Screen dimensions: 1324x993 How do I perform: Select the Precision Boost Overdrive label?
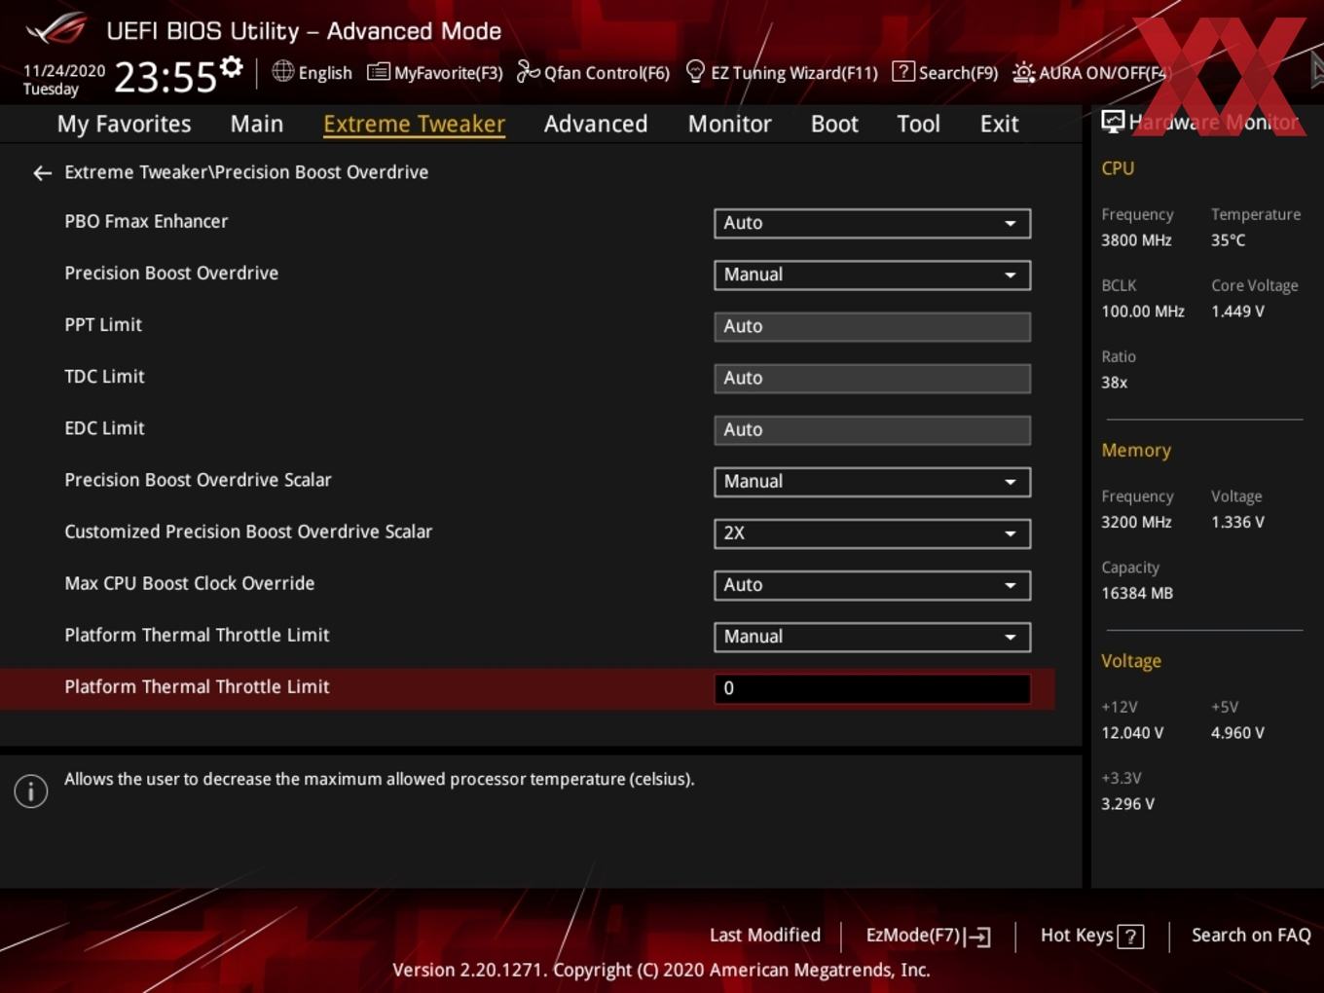coord(171,273)
